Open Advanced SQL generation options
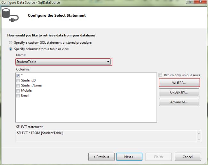 pyautogui.click(x=179, y=102)
